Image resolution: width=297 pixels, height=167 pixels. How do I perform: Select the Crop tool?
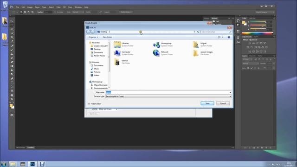[12, 37]
